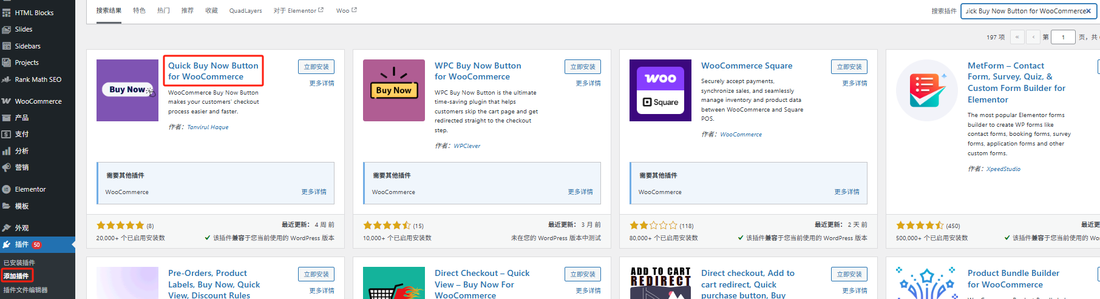This screenshot has height=299, width=1100.
Task: Open the Elementor sidebar menu icon
Action: click(x=7, y=189)
